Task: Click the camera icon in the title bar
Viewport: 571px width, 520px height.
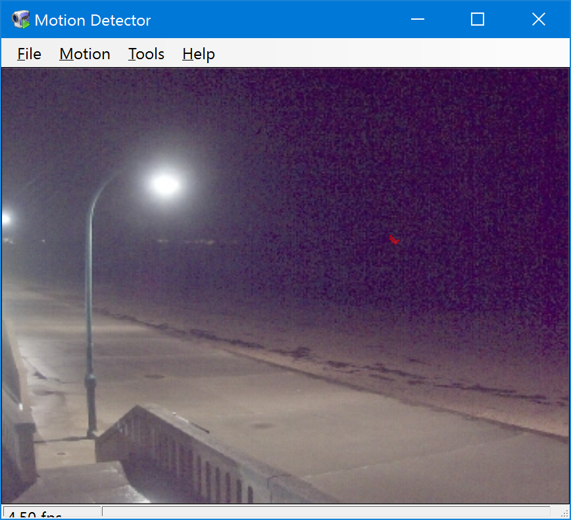Action: 19,18
